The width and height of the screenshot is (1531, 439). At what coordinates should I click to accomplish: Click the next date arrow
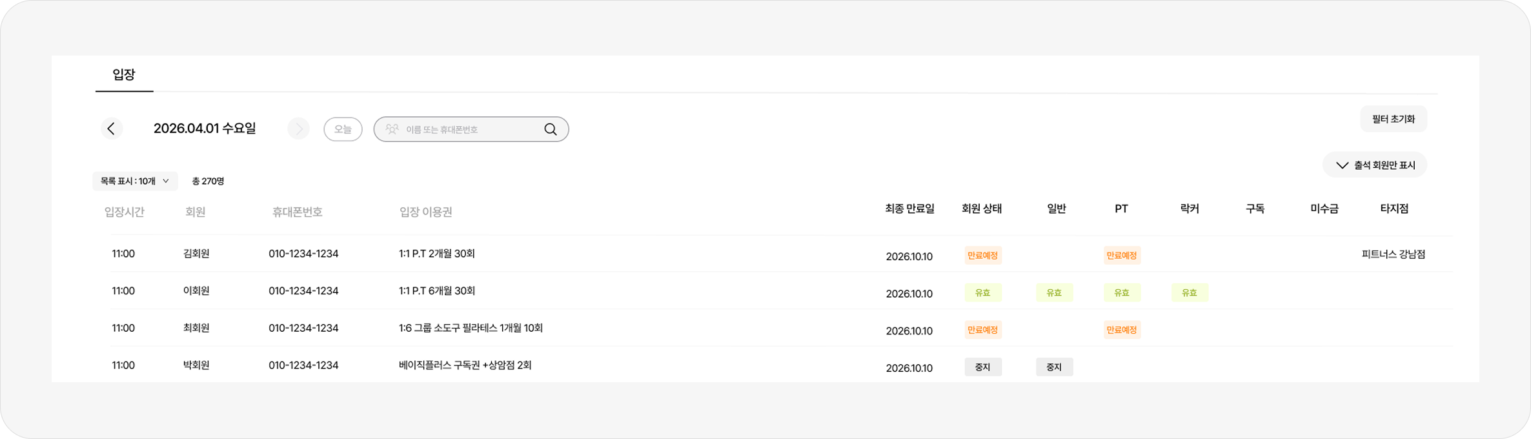pyautogui.click(x=298, y=129)
